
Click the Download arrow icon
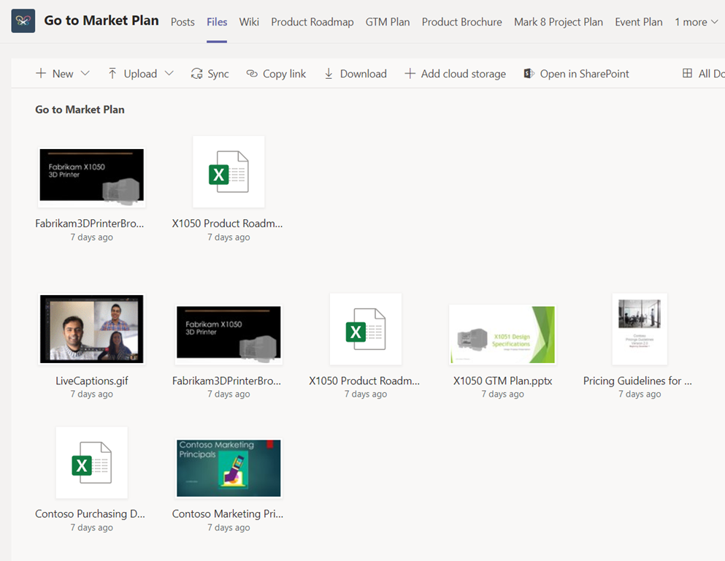coord(329,74)
